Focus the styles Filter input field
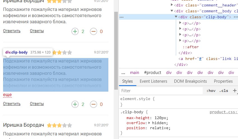 (x=161, y=91)
